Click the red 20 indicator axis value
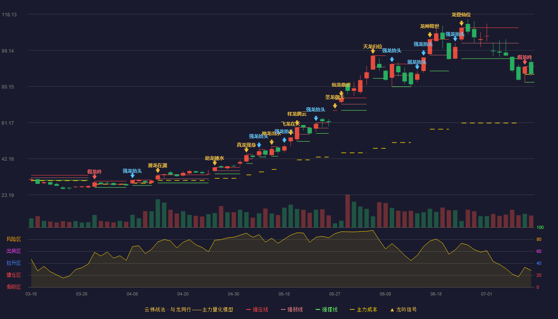 539,275
